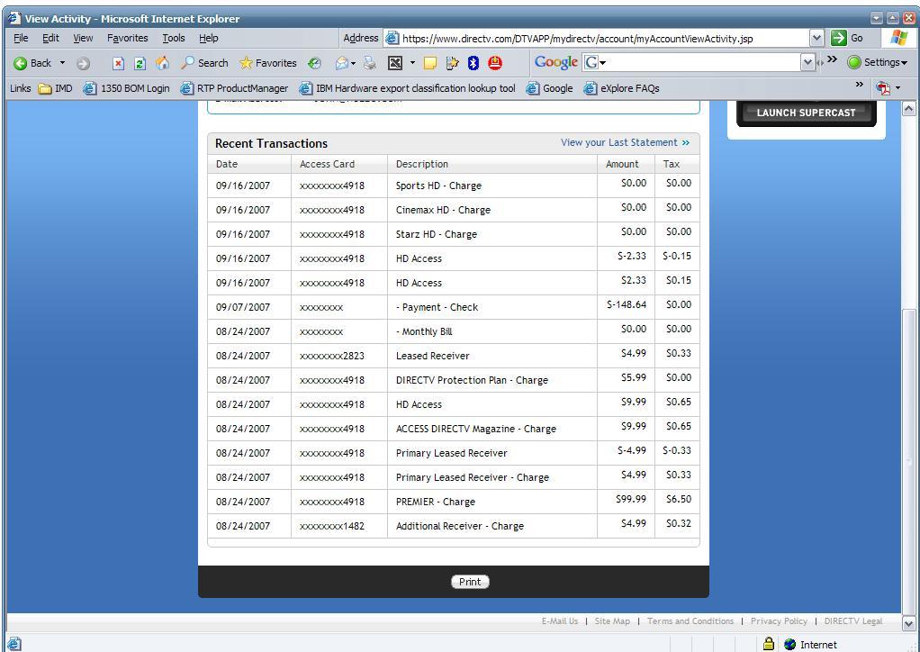Image resolution: width=920 pixels, height=652 pixels.
Task: Click the Back navigation button
Action: coord(32,63)
